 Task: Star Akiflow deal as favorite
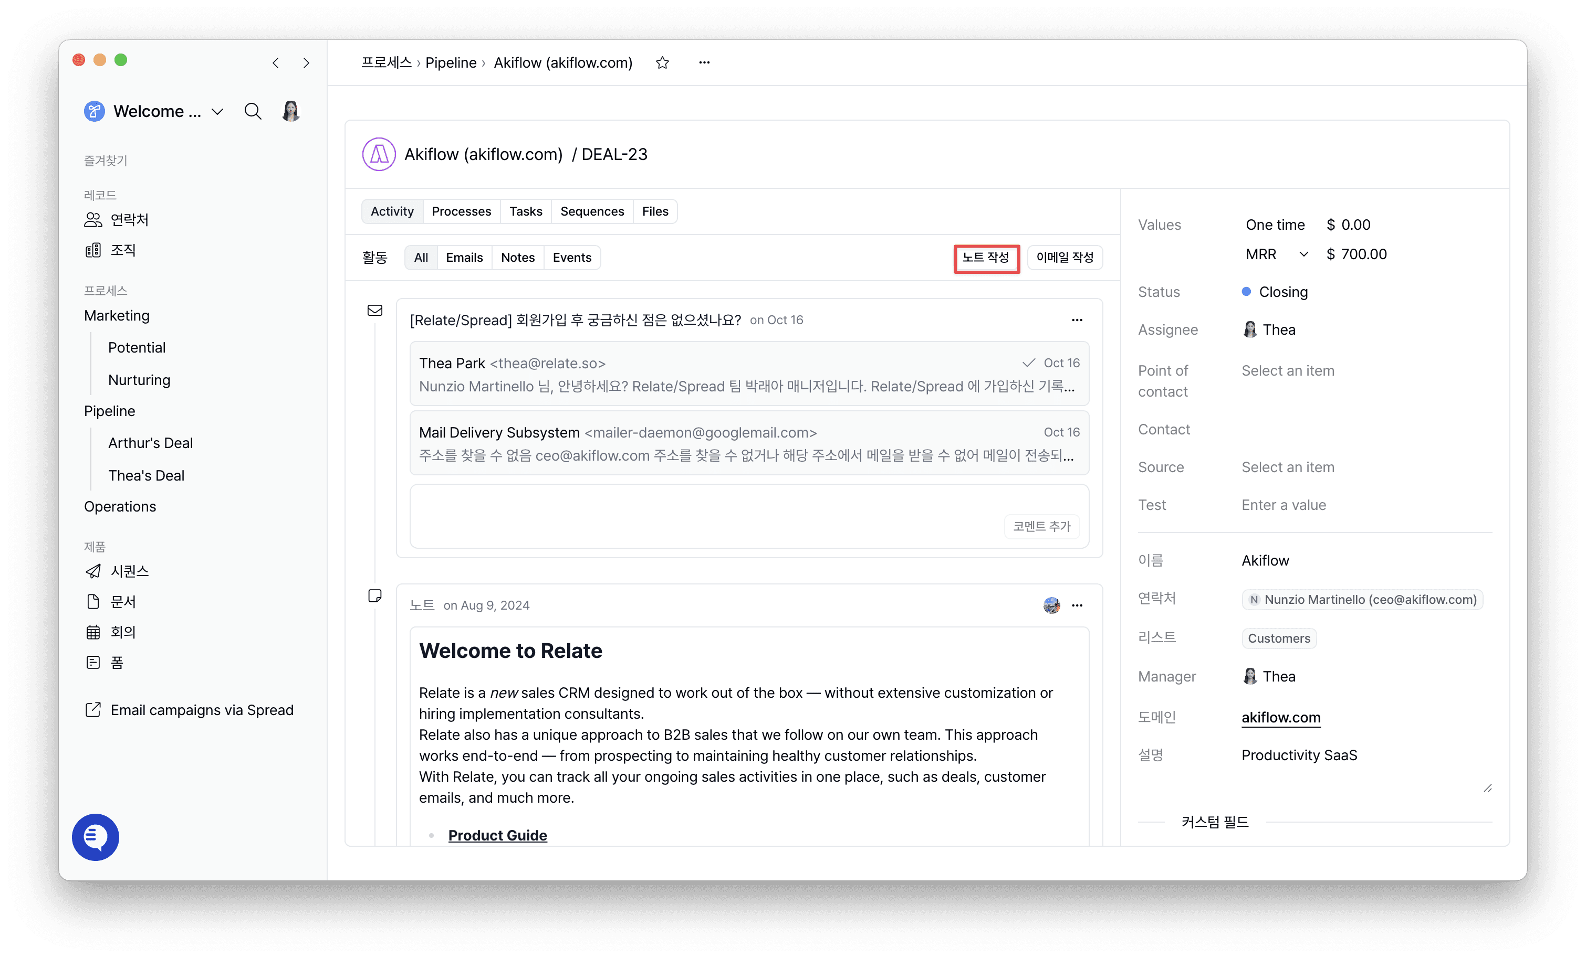pos(662,62)
